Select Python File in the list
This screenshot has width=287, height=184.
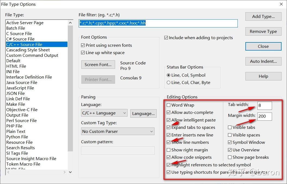(x=17, y=137)
